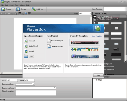127x101 pixels.
Task: Select the Player tree item
Action: [100, 80]
